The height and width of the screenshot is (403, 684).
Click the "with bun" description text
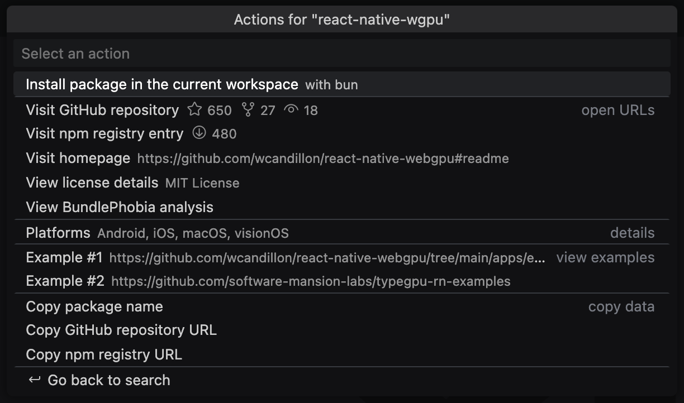click(331, 85)
